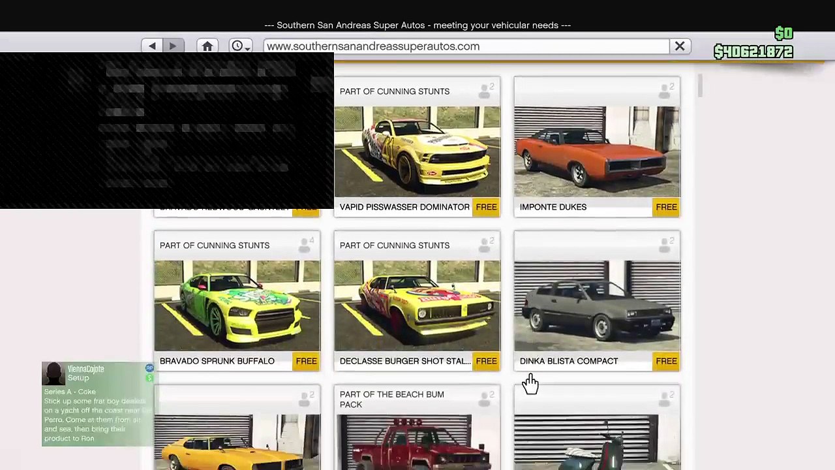Click the address bar showing southernsanandreassuperautos.com
Viewport: 835px width, 470px height.
pos(466,46)
